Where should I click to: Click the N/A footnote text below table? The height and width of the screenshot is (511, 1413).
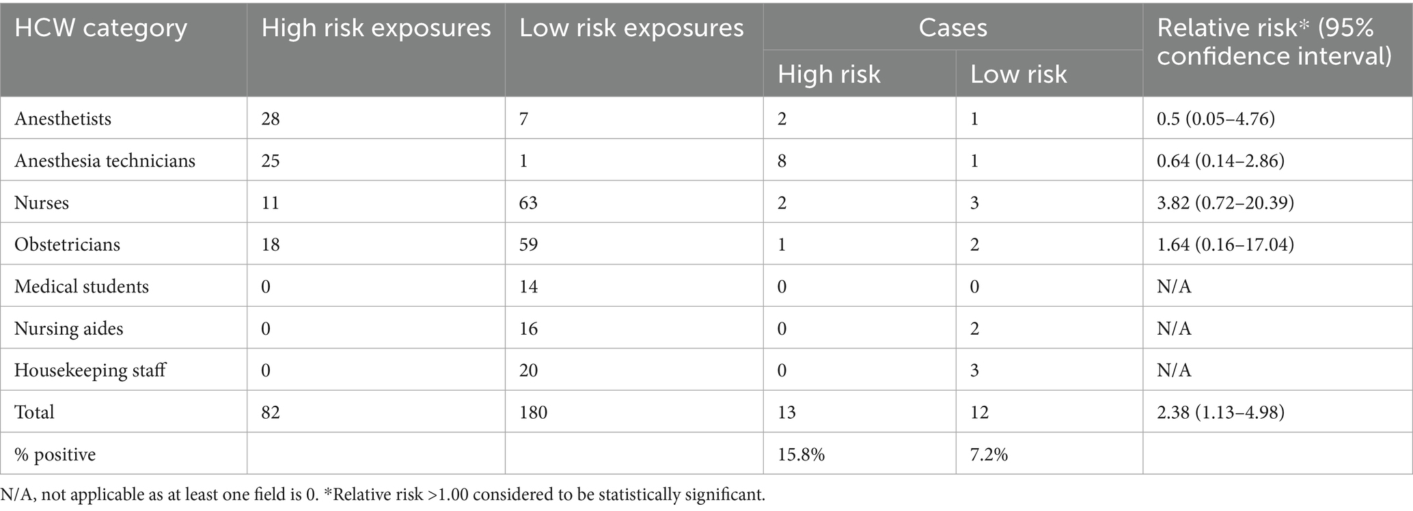[383, 495]
